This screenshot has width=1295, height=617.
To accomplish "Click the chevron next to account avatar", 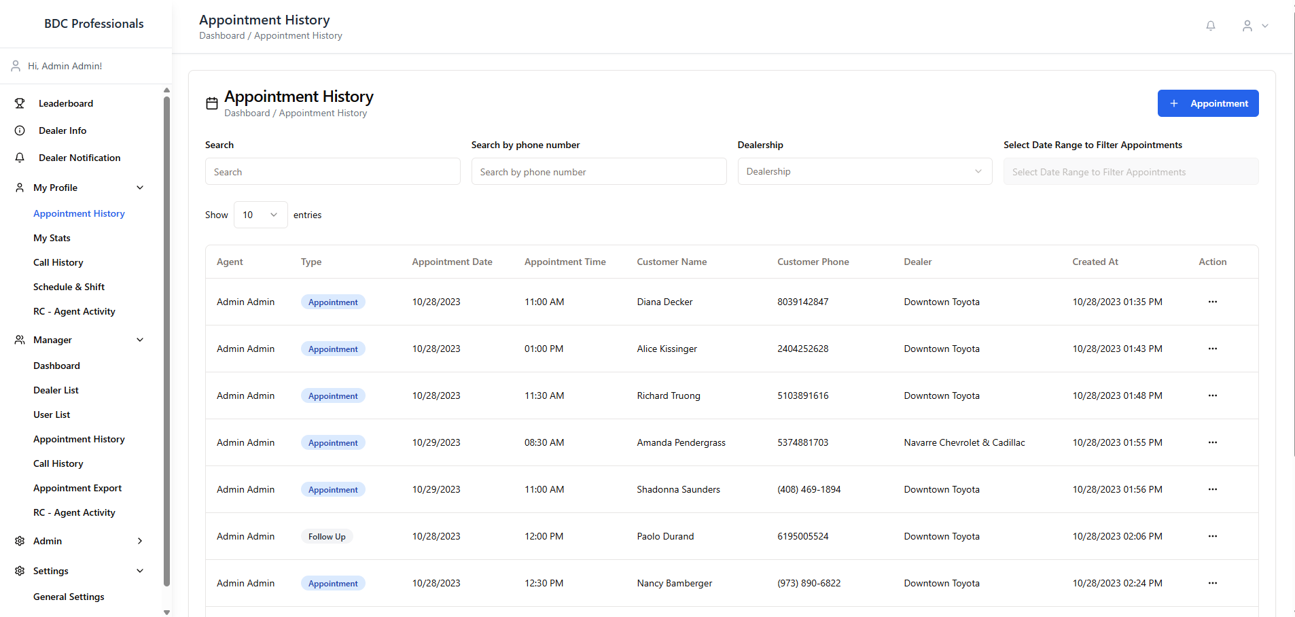I will 1265,26.
